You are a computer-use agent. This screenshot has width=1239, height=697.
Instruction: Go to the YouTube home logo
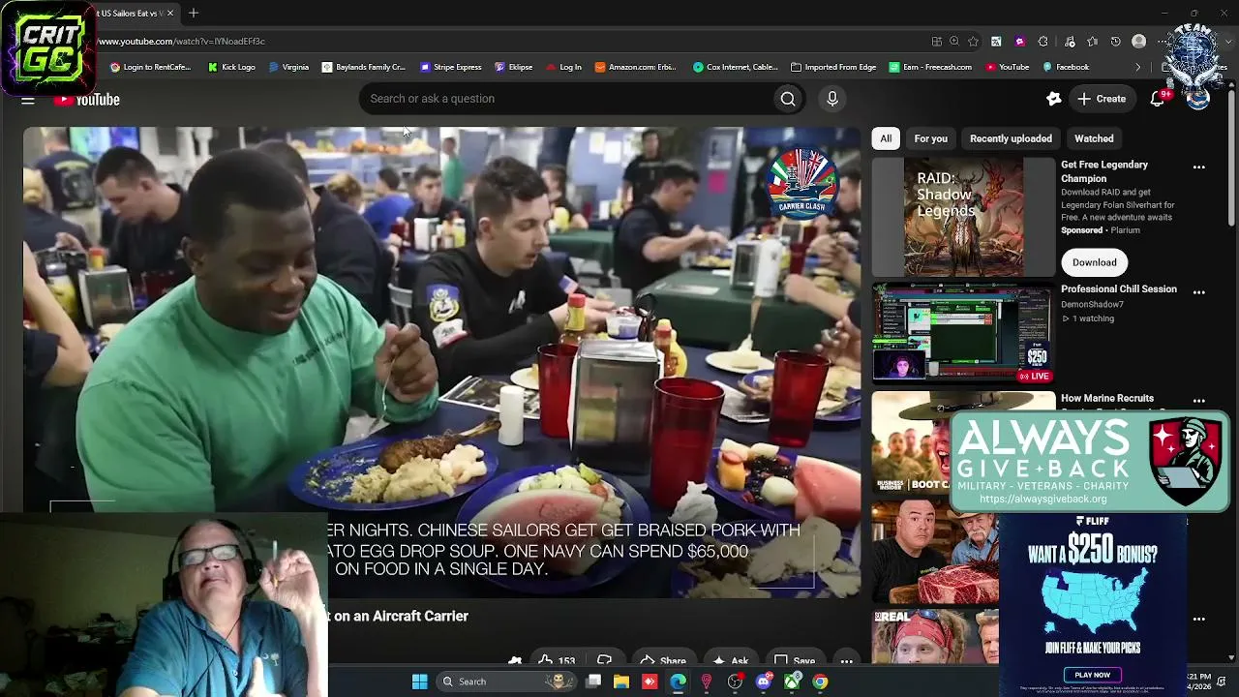(87, 100)
